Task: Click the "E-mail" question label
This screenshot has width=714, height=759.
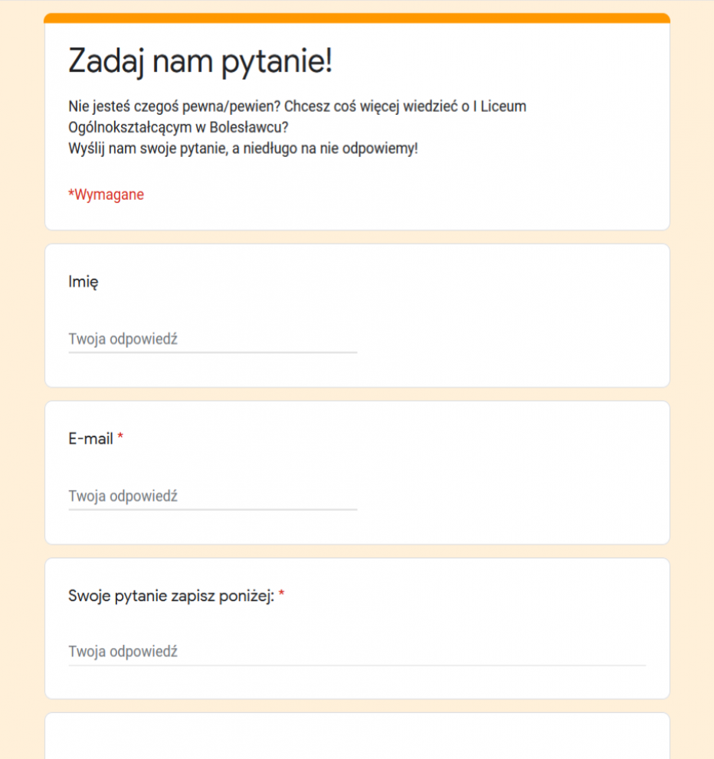Action: click(x=90, y=439)
